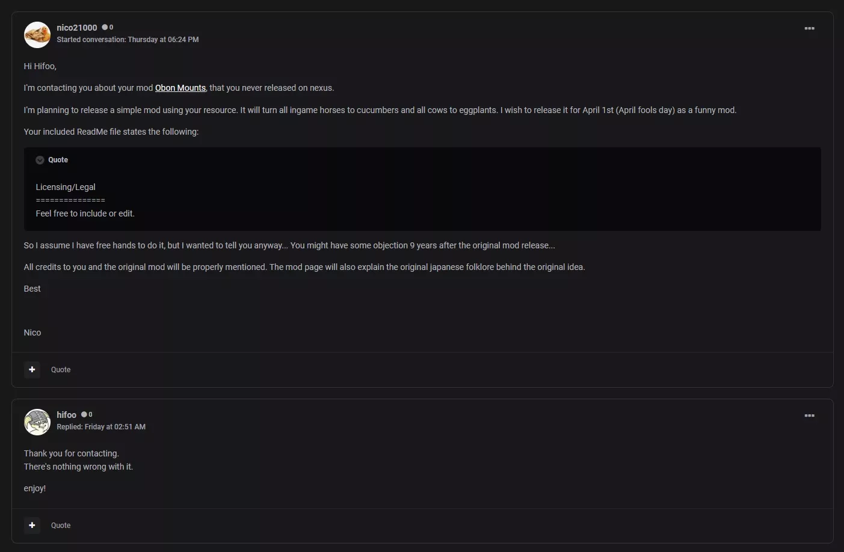Click plus multi-quote icon under hifoo's reply

(x=32, y=525)
